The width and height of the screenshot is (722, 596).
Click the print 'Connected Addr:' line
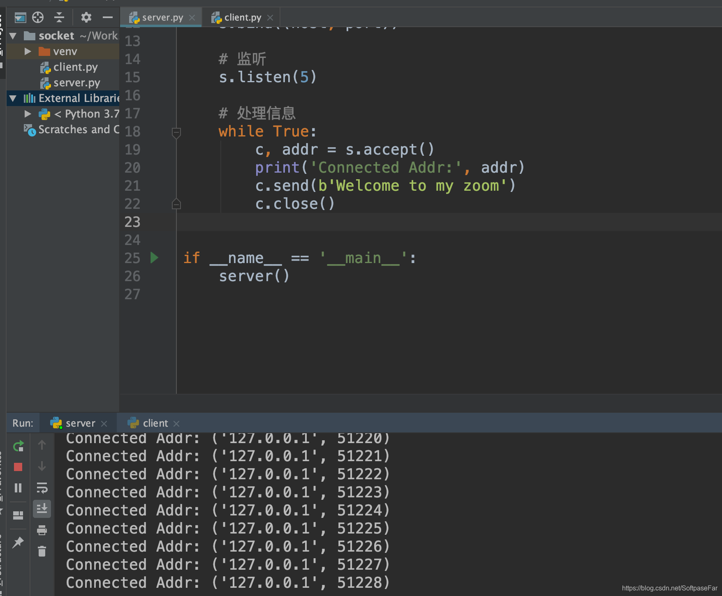(390, 168)
